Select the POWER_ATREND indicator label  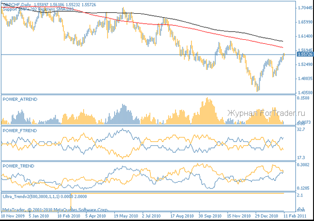20,99
